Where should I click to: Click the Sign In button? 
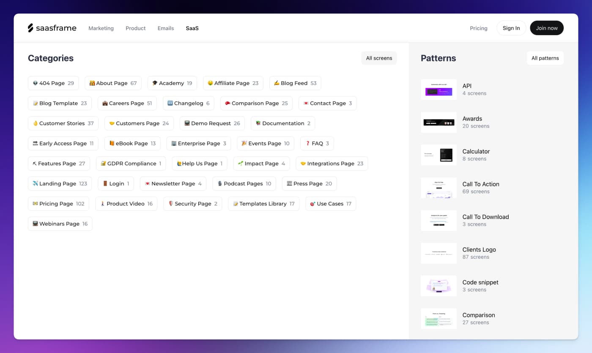coord(511,28)
